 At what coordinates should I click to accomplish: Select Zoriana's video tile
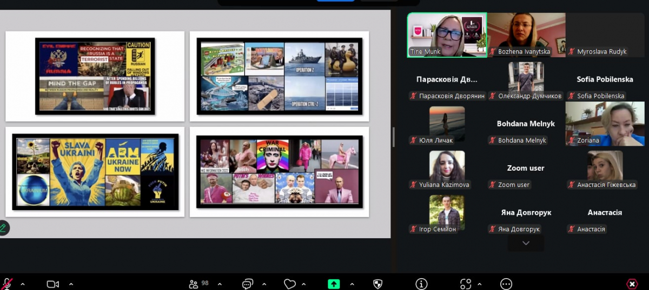[605, 124]
